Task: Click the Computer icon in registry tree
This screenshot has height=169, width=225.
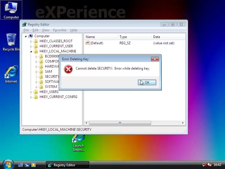Action: coord(31,36)
